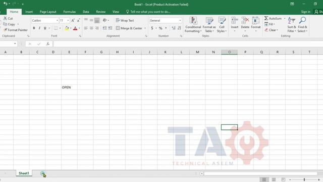Open the Format cells menu icon
Viewport: 323px width, 182px height.
click(256, 21)
